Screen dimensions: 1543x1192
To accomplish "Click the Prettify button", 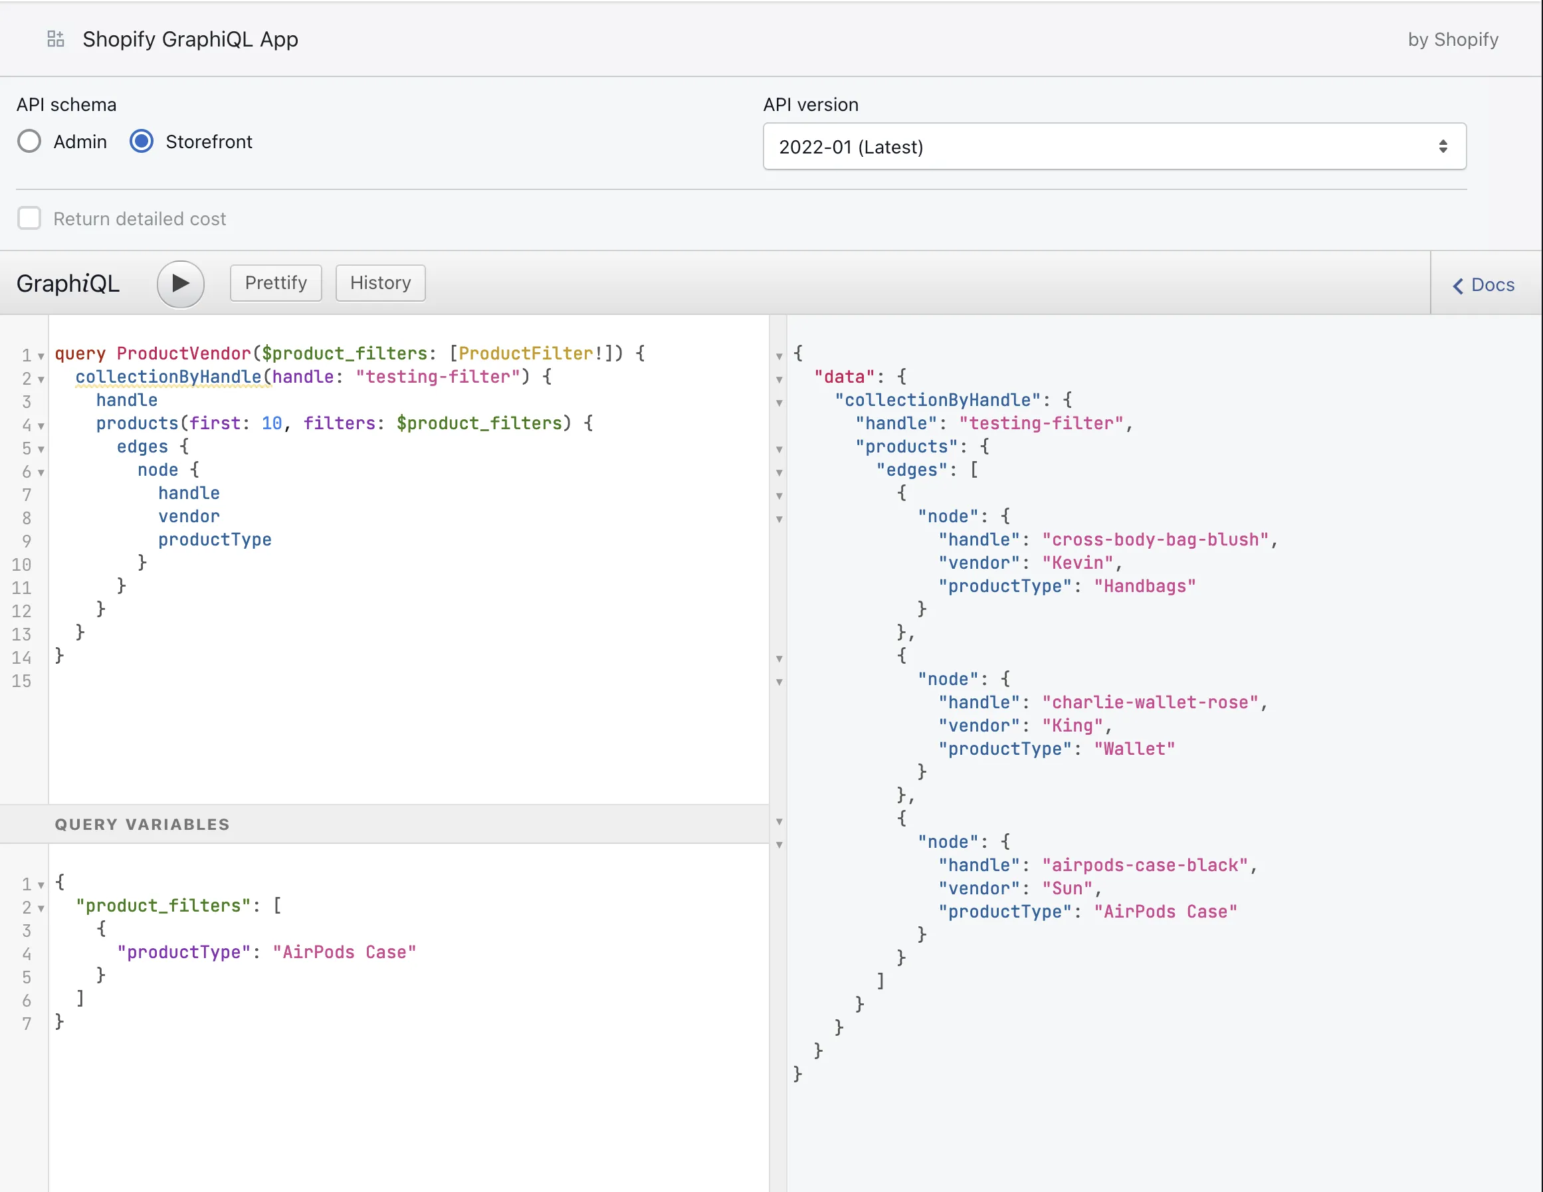I will [x=276, y=283].
